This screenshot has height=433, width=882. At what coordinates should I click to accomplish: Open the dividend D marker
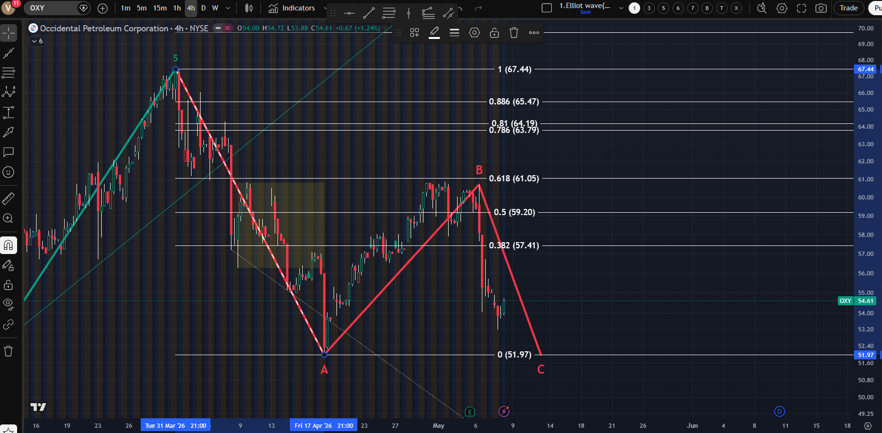tap(779, 412)
